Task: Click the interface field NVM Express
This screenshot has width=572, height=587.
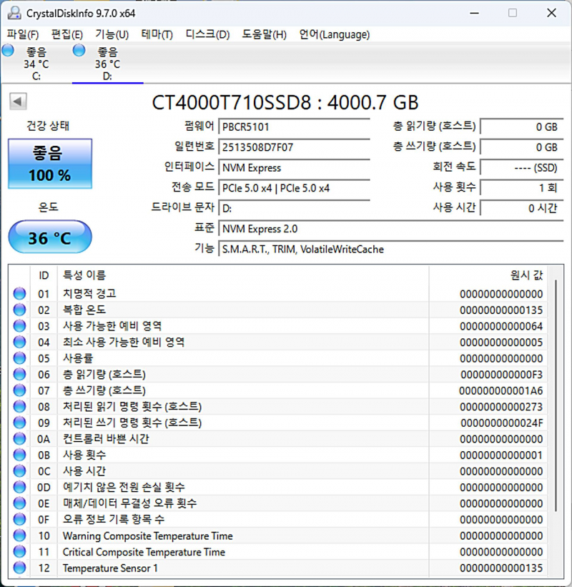Action: click(295, 168)
